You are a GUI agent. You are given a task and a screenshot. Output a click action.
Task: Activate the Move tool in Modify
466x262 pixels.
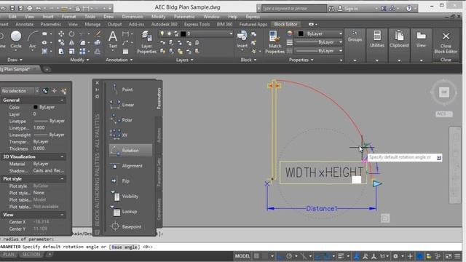tap(61, 33)
